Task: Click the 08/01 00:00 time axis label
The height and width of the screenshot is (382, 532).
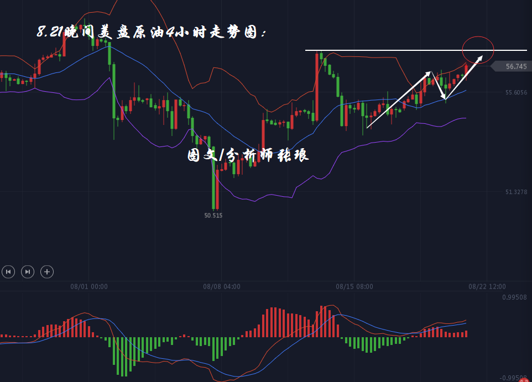Action: tap(89, 286)
